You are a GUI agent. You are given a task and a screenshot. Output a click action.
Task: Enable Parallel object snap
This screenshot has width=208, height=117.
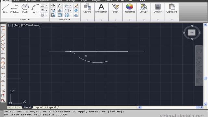3,77
